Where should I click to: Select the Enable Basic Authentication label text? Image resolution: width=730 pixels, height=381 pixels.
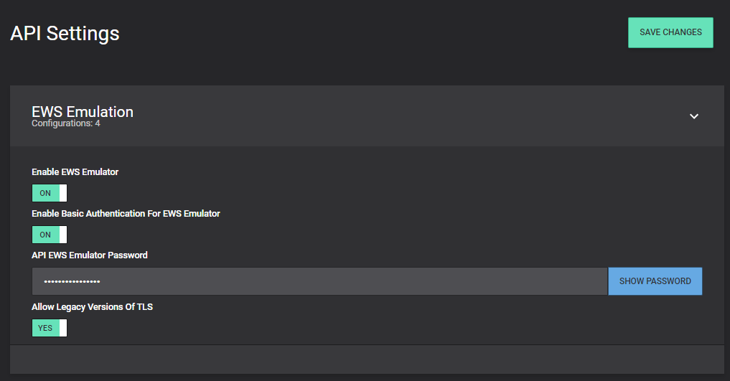point(126,214)
